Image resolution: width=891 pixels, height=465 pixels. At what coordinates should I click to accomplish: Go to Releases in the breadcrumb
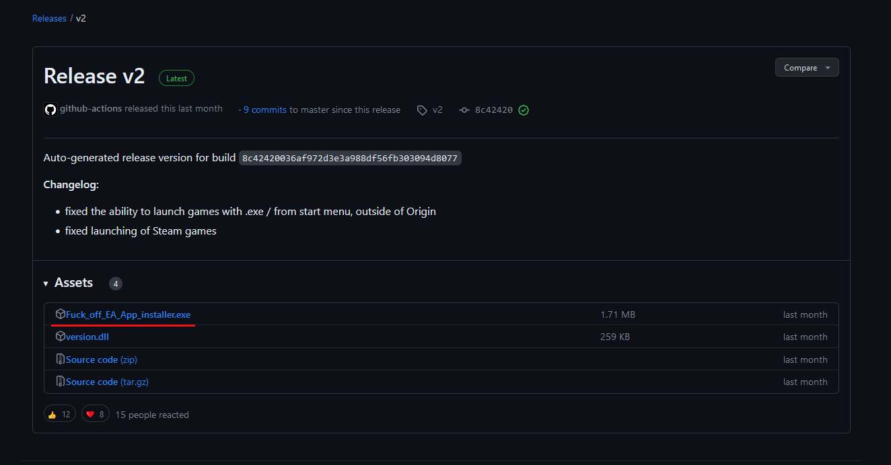pyautogui.click(x=49, y=18)
